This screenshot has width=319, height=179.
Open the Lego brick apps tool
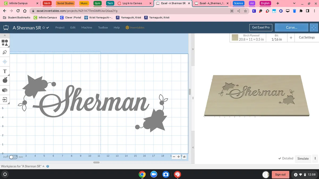(x=5, y=90)
